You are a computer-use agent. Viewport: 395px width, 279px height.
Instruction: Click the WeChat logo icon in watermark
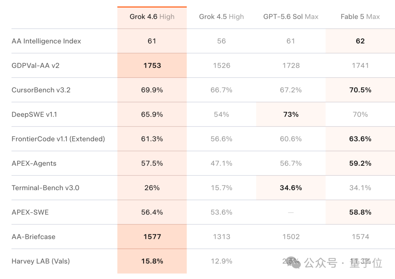tap(293, 263)
